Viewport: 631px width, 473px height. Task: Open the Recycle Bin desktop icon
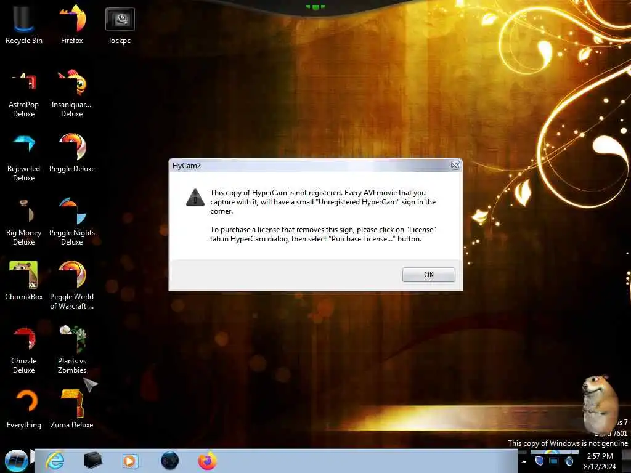point(24,24)
